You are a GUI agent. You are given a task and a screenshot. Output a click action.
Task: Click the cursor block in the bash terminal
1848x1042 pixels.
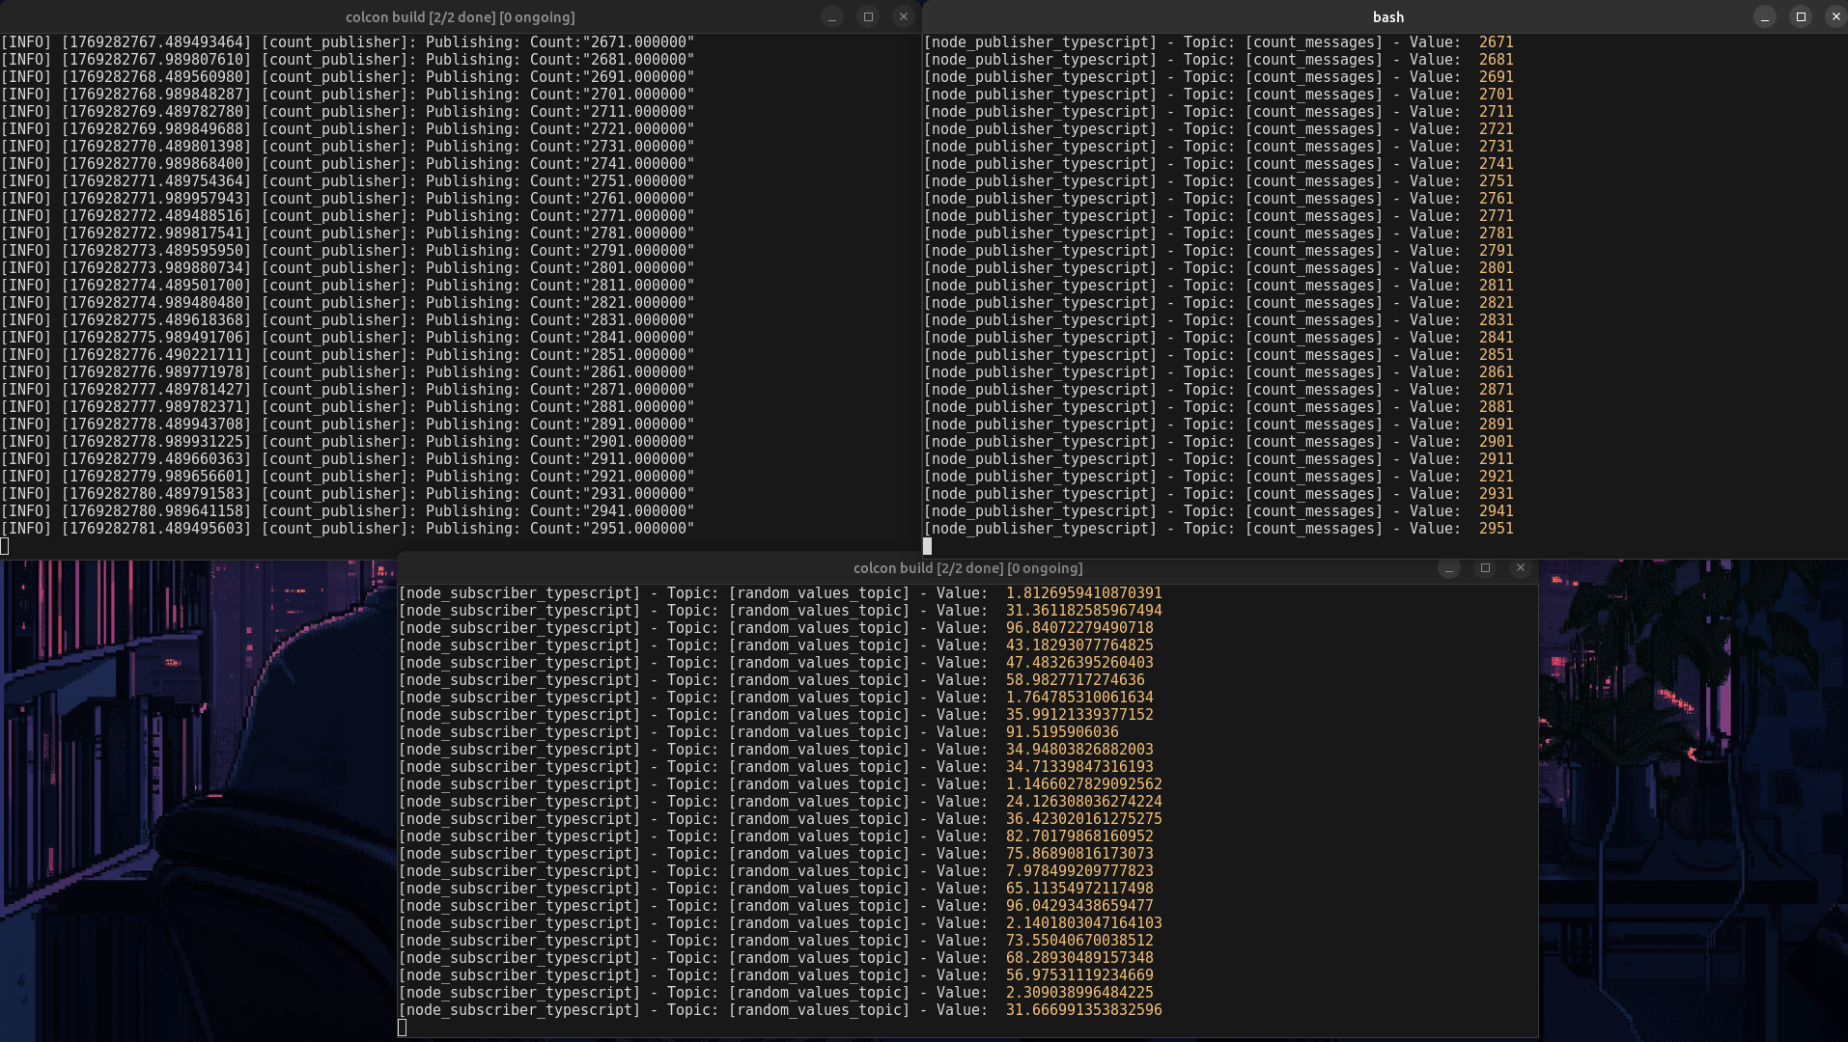(x=927, y=546)
